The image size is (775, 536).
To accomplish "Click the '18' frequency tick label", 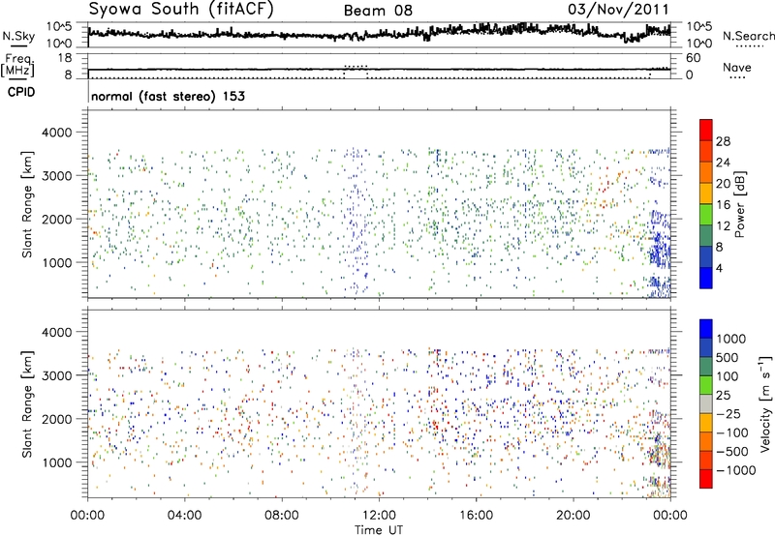I will [65, 58].
